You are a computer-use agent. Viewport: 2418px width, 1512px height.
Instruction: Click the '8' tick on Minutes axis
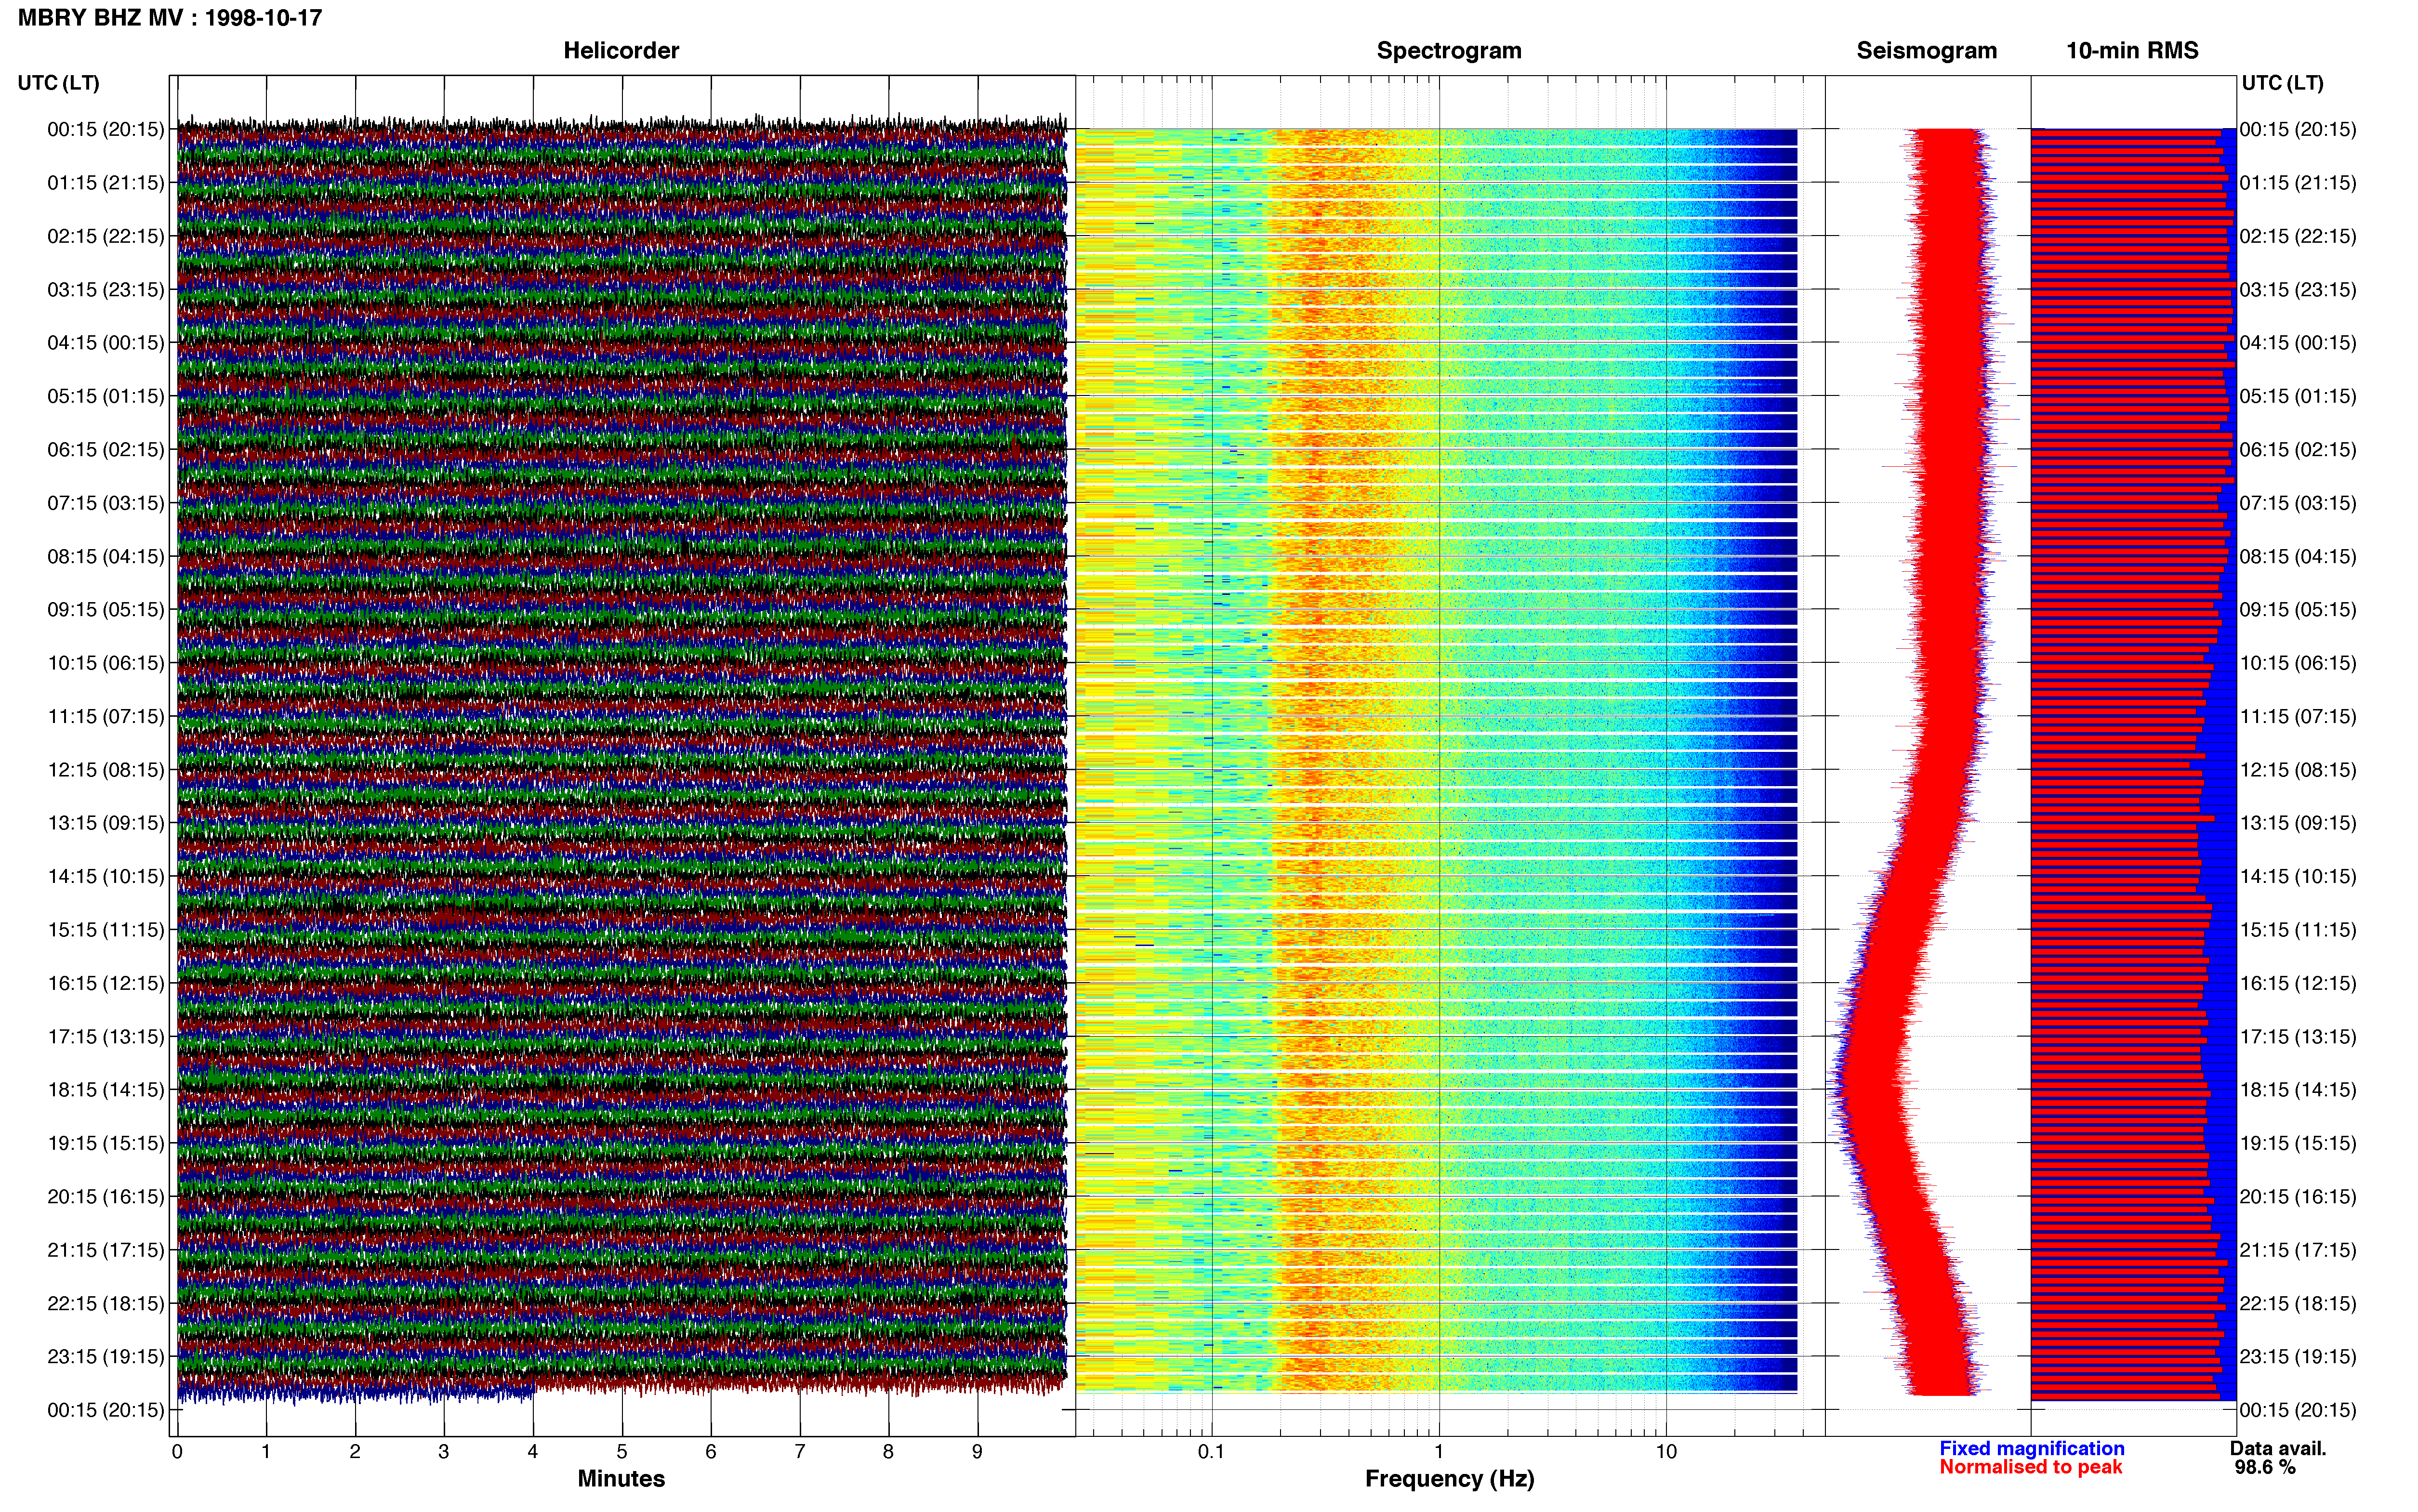pyautogui.click(x=888, y=1452)
